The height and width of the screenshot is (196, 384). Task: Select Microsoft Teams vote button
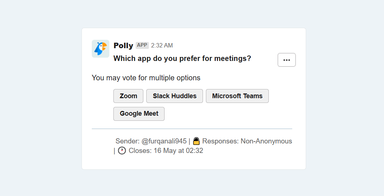[x=237, y=96]
